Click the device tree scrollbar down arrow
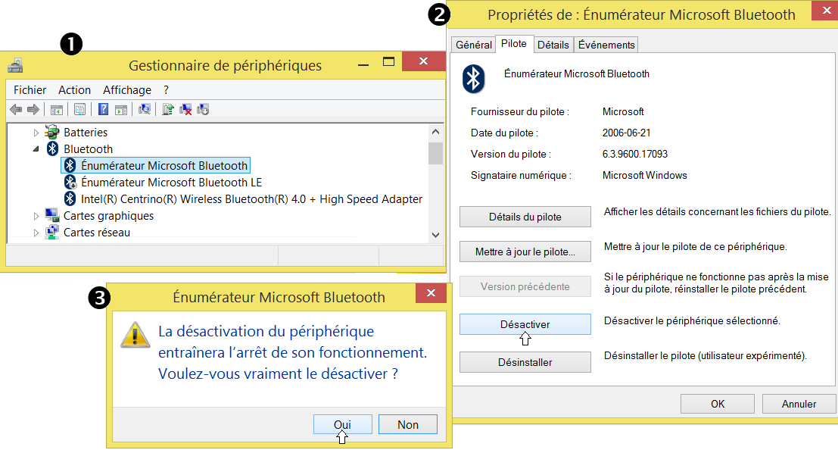This screenshot has width=838, height=450. 435,235
